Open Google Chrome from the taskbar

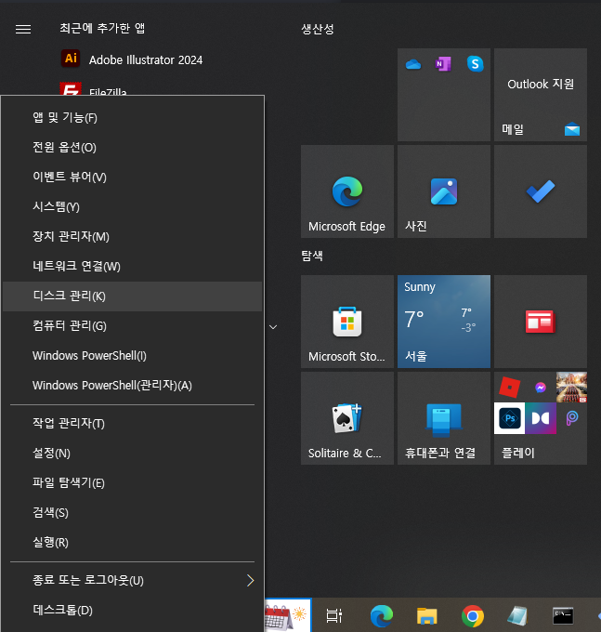[x=473, y=616]
